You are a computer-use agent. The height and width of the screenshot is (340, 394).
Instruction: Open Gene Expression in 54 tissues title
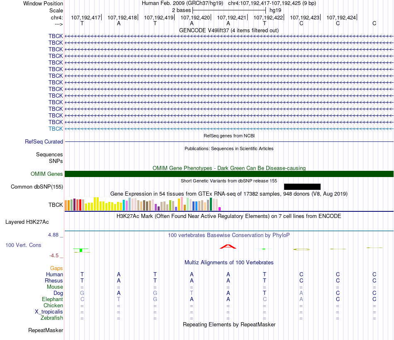[229, 194]
